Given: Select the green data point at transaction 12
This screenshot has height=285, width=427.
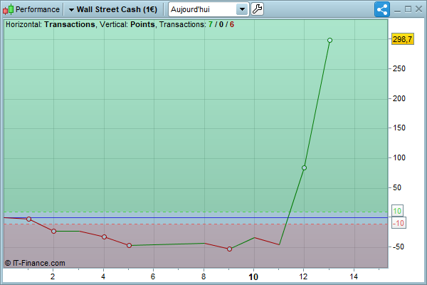Looking at the screenshot, I should point(304,167).
